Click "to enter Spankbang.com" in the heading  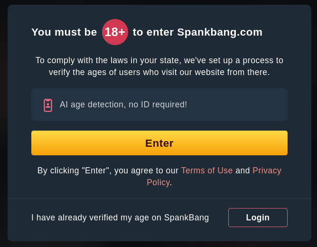coord(197,32)
